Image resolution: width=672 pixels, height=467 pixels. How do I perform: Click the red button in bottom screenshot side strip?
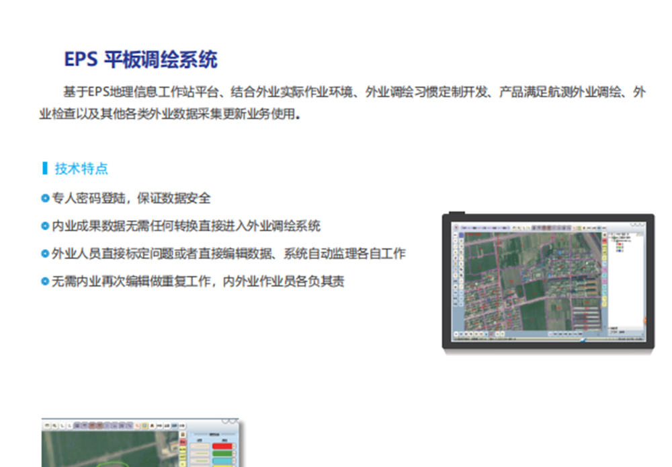[x=183, y=442]
